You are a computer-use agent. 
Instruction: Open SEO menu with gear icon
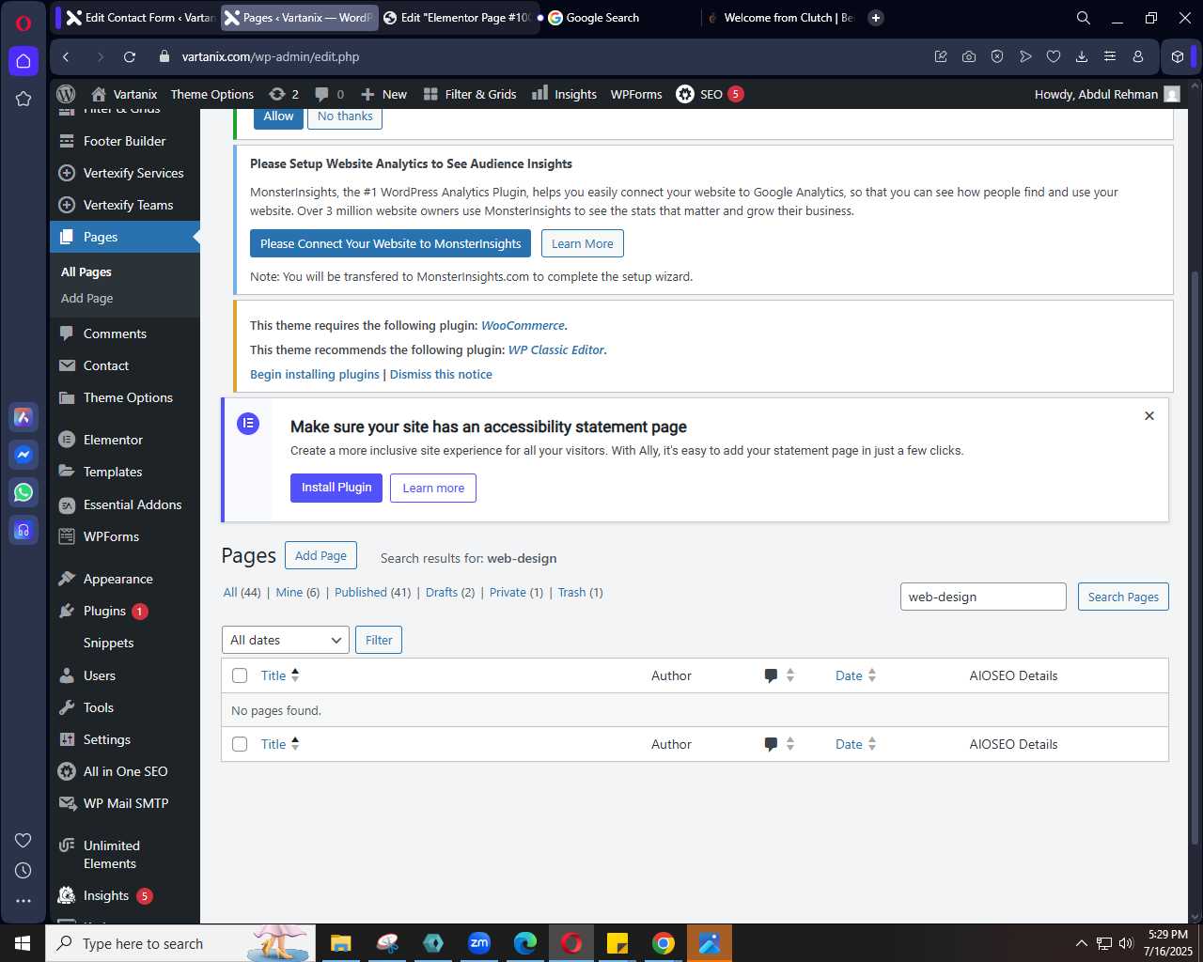(710, 94)
